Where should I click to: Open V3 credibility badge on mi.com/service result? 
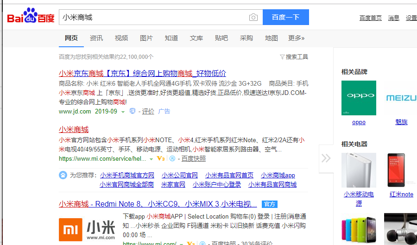pyautogui.click(x=161, y=159)
